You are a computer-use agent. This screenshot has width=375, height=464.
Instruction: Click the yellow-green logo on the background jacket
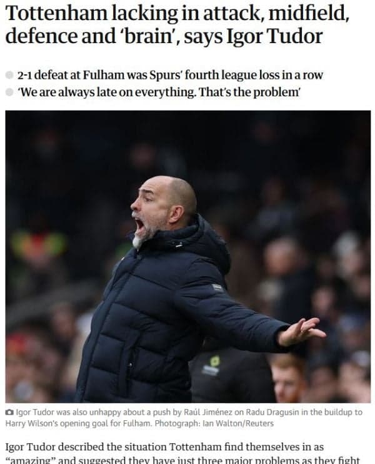[214, 360]
